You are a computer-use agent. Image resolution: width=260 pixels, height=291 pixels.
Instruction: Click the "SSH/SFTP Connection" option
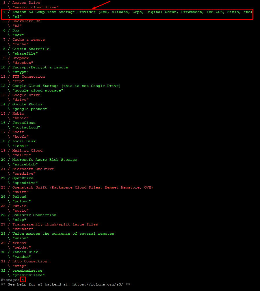[x=34, y=215]
